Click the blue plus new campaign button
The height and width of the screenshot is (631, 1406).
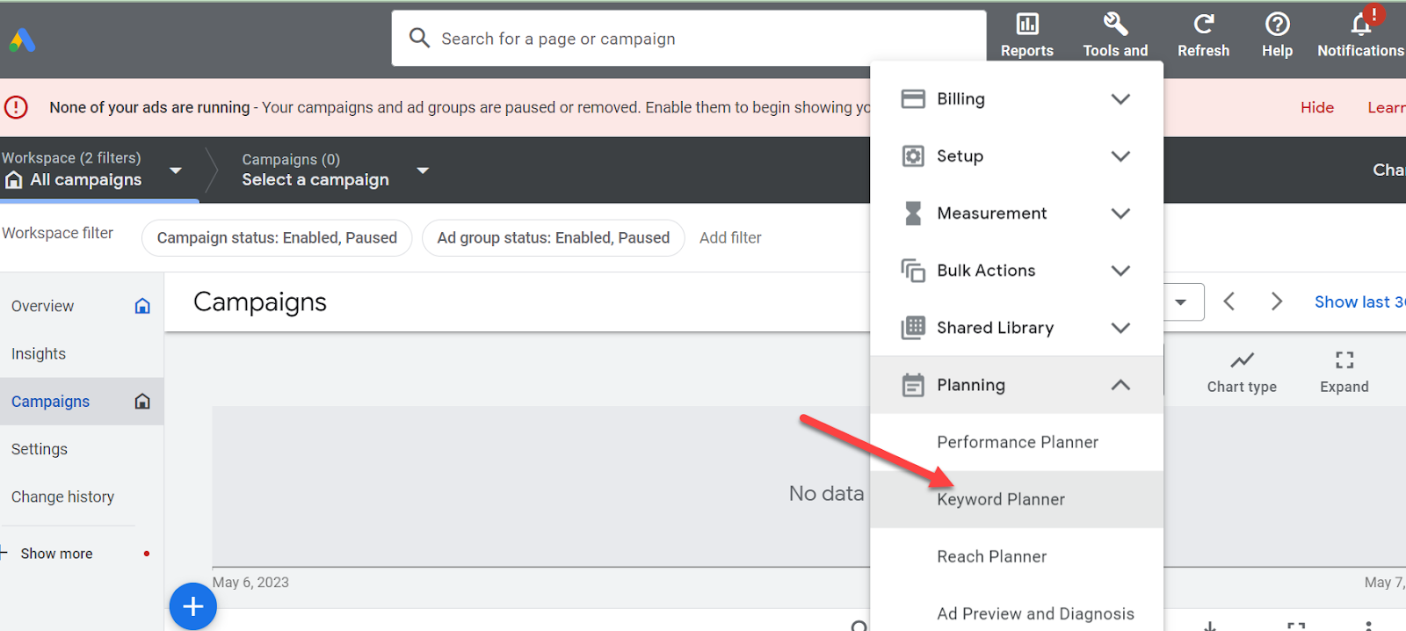pyautogui.click(x=193, y=606)
